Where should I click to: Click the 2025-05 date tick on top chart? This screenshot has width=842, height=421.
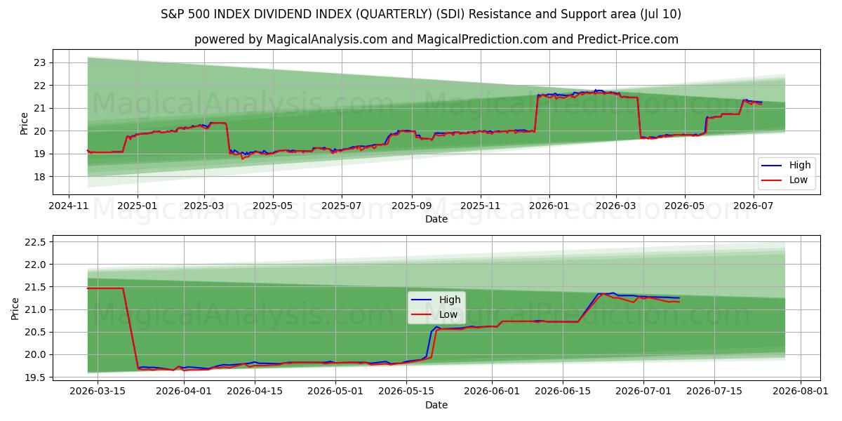point(272,207)
